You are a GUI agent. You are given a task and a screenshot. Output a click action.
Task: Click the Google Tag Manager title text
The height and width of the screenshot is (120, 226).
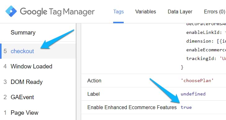click(57, 12)
